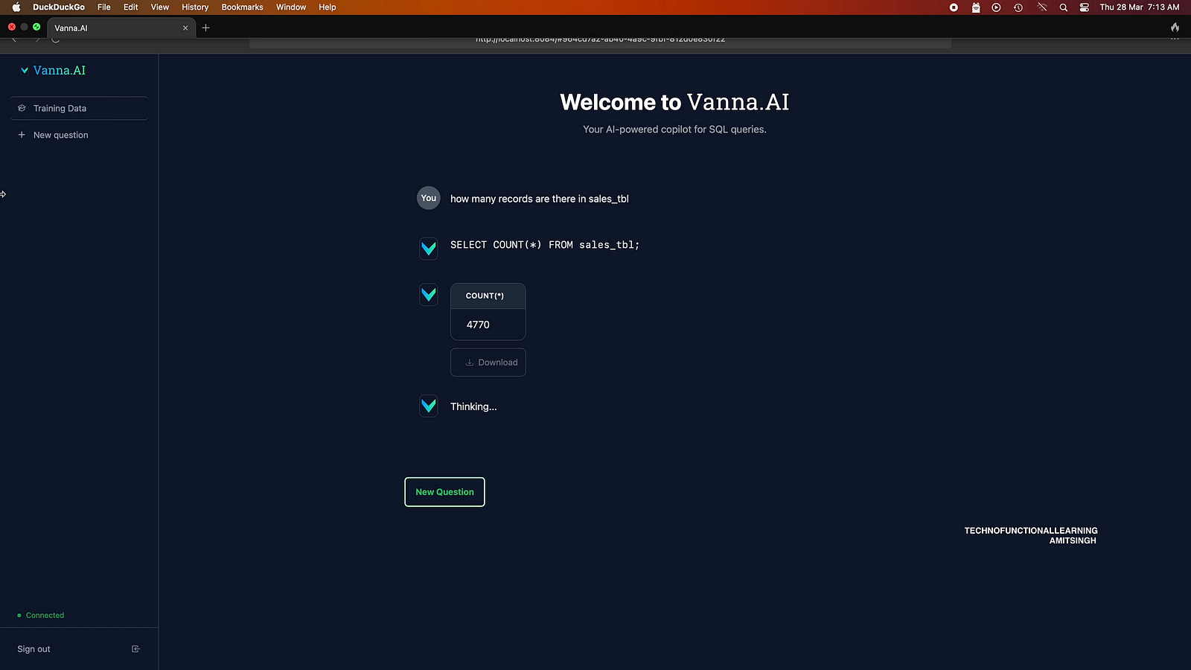Click the Sign out link
The image size is (1191, 670).
click(x=34, y=649)
